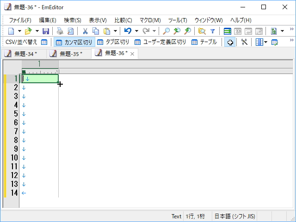Open the ヘルプ(H) menu
The image size is (296, 222).
[240, 20]
